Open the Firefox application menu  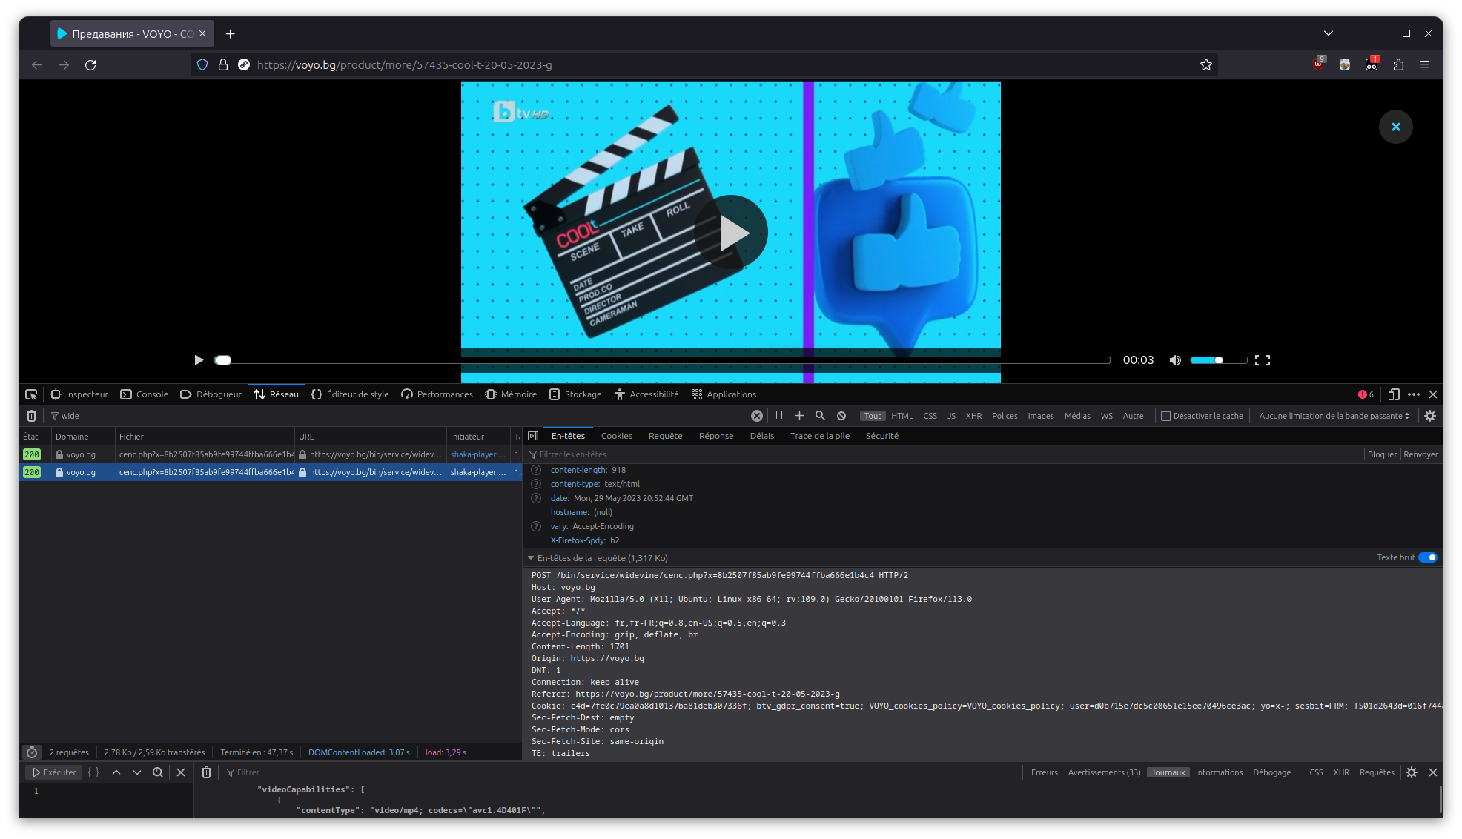(x=1425, y=65)
